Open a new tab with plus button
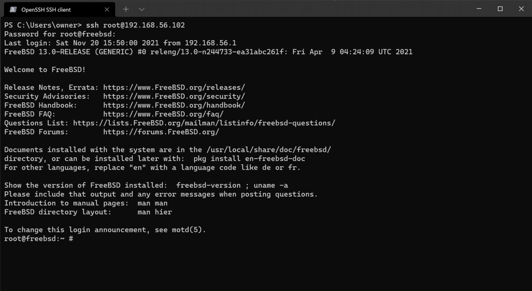The width and height of the screenshot is (532, 291). pos(126,9)
